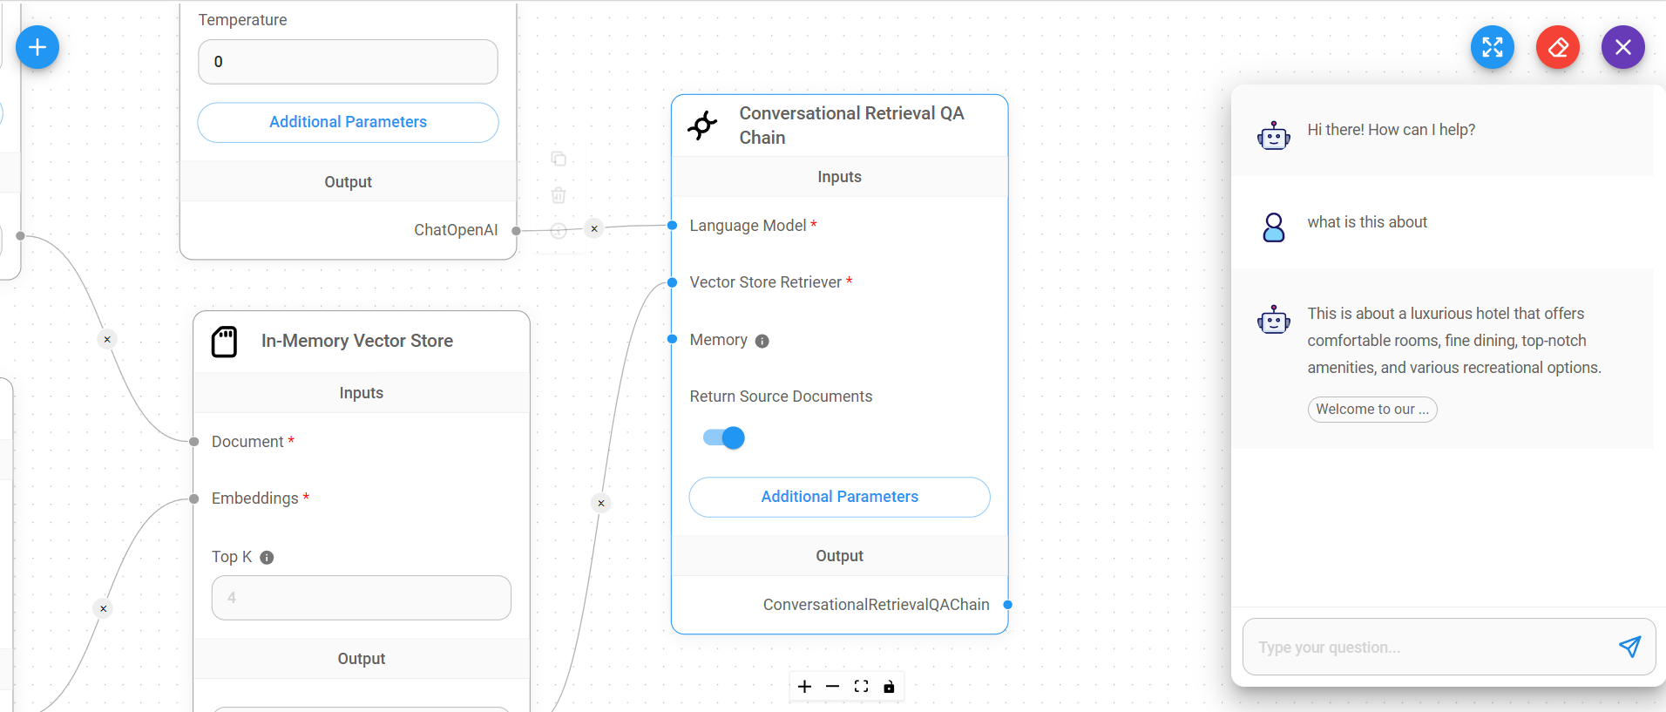Click the Top K info icon

[267, 558]
